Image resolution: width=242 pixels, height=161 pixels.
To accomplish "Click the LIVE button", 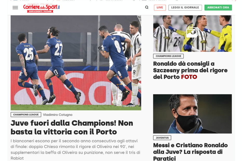I will tap(160, 8).
